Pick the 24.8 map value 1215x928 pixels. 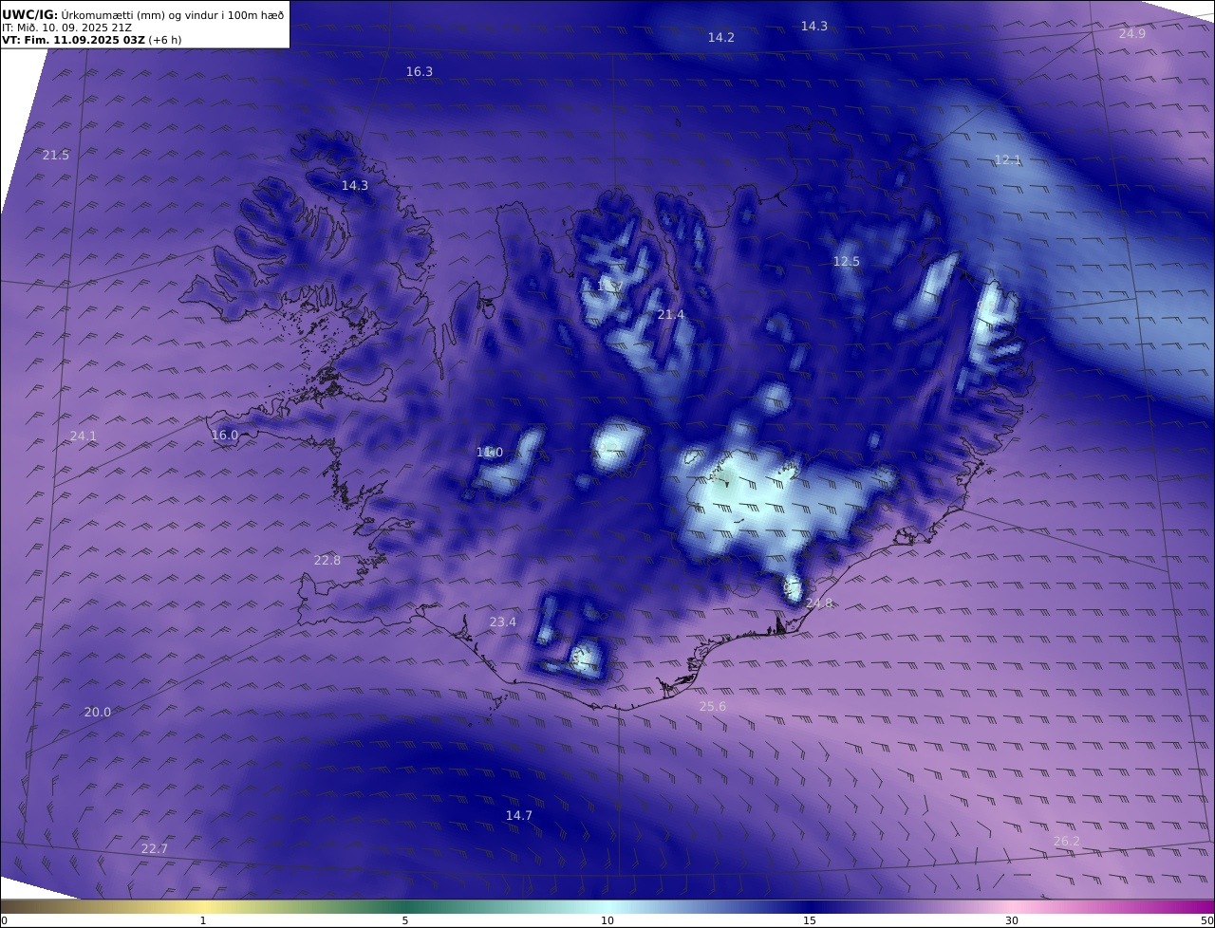818,603
